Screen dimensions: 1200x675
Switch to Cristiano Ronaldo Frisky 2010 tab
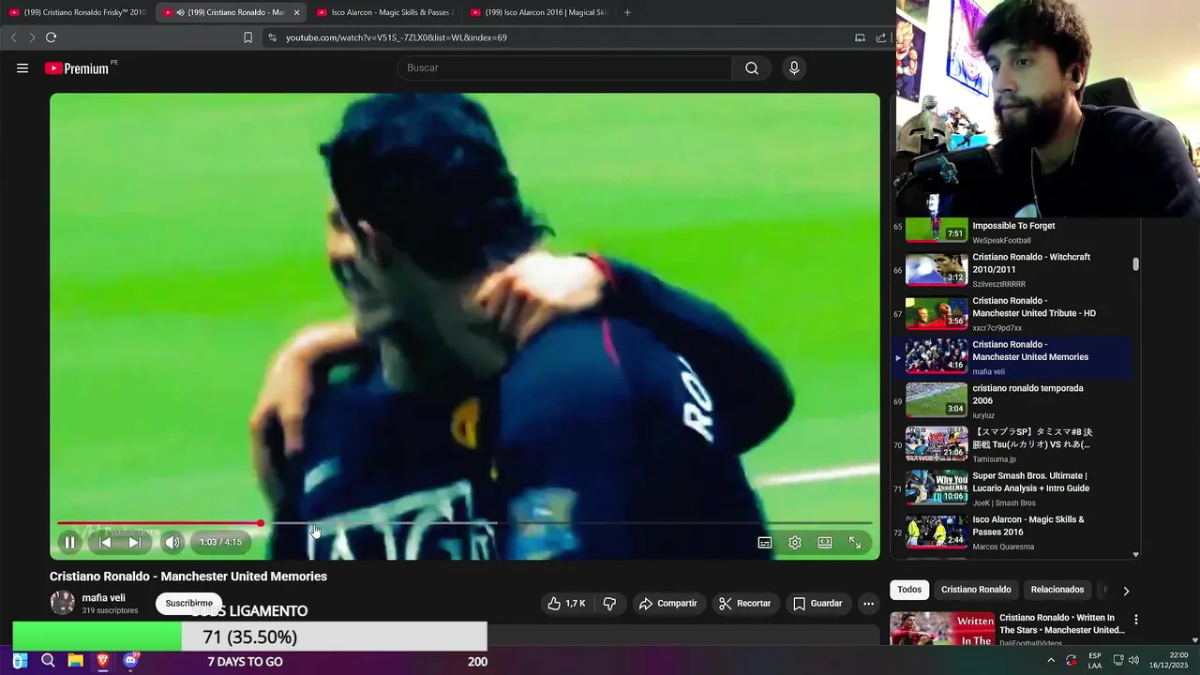(78, 12)
